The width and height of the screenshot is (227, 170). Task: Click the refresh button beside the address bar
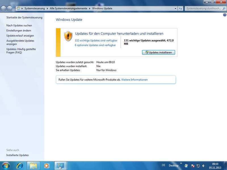coord(180,8)
